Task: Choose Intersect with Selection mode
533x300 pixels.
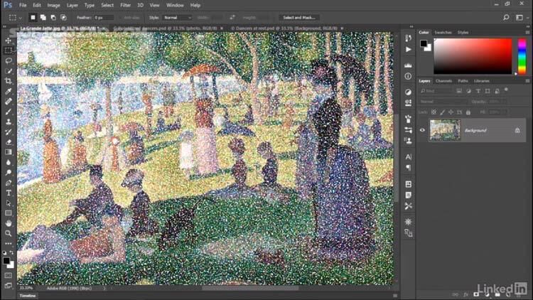Action: click(x=63, y=17)
